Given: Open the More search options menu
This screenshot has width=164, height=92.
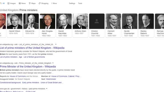Looking at the screenshot, I should [54, 3].
